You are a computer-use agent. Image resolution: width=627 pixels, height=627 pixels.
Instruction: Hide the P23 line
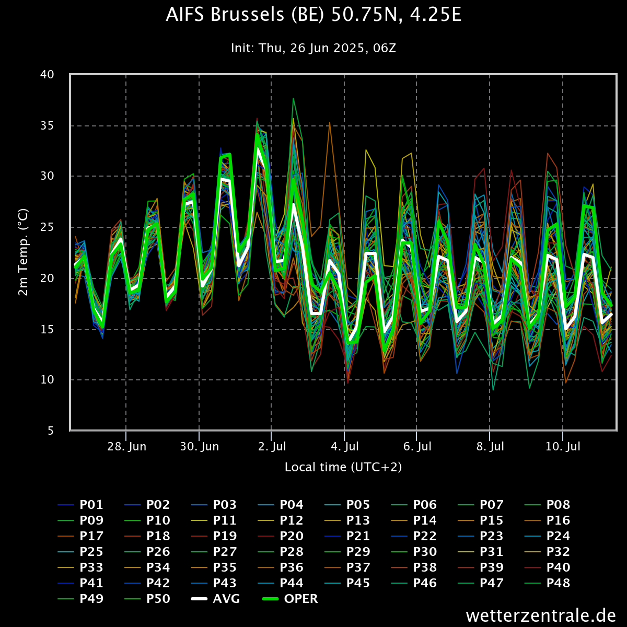(x=481, y=536)
